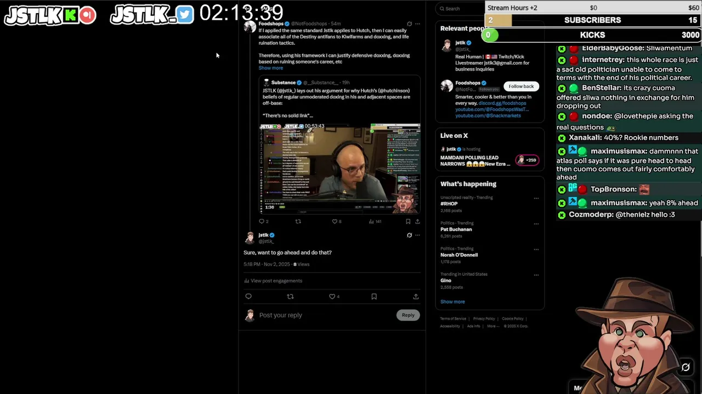Open Foodshops avatar in main post
The height and width of the screenshot is (394, 702).
250,26
